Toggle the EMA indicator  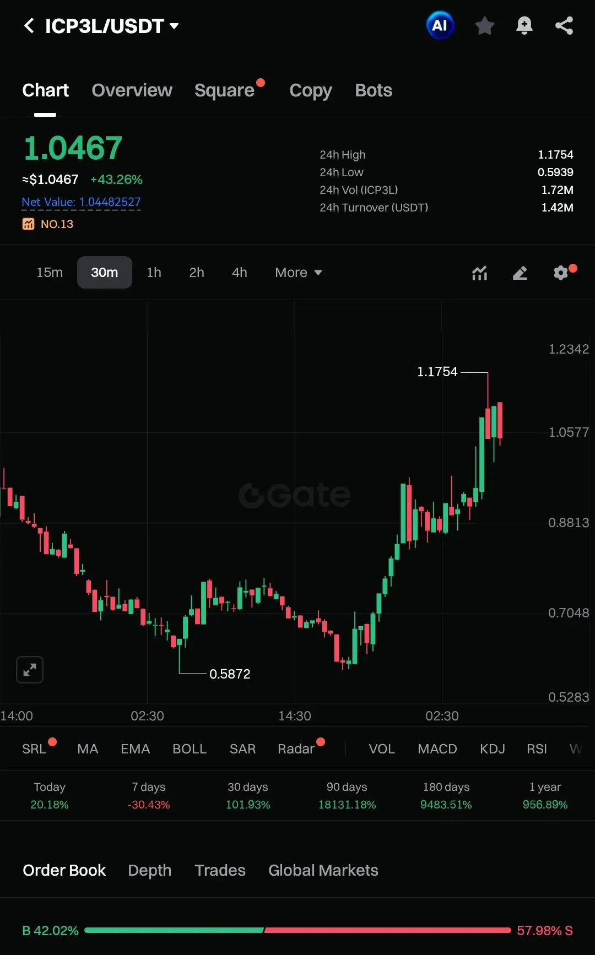(x=136, y=749)
